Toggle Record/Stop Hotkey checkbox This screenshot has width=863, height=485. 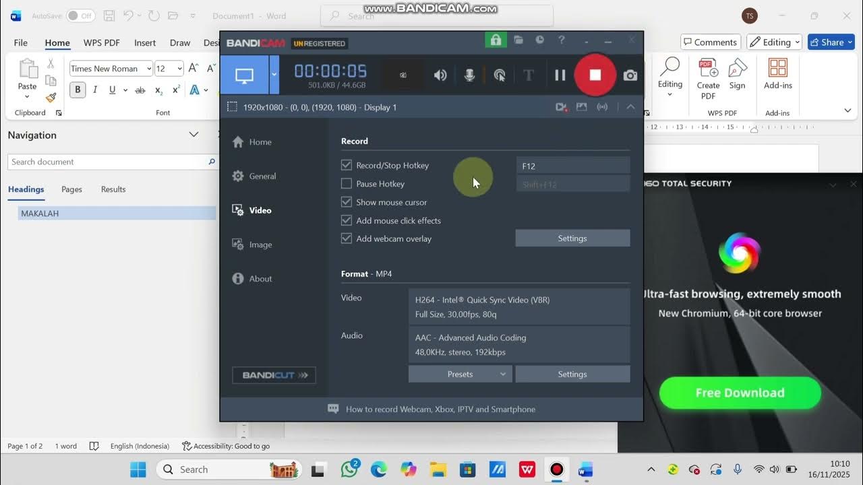pos(347,165)
